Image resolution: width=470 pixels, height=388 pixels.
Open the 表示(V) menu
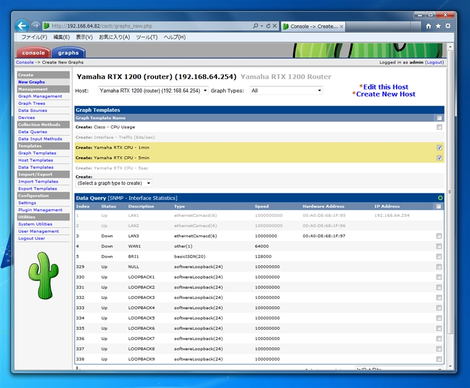pyautogui.click(x=84, y=37)
